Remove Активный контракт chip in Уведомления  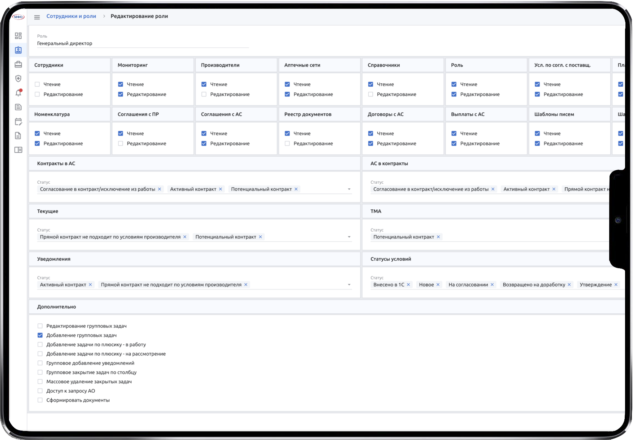tap(90, 285)
